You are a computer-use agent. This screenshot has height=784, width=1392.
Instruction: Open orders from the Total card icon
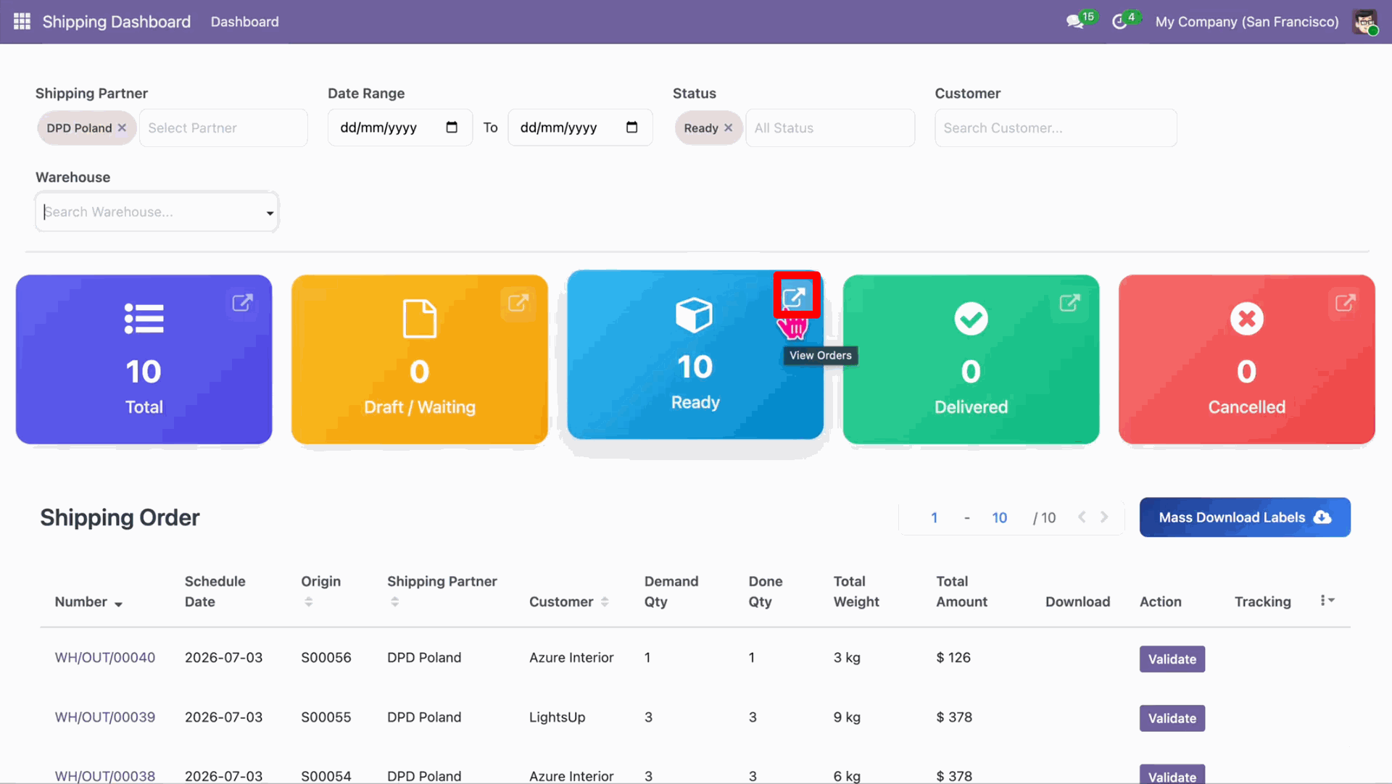click(x=242, y=303)
